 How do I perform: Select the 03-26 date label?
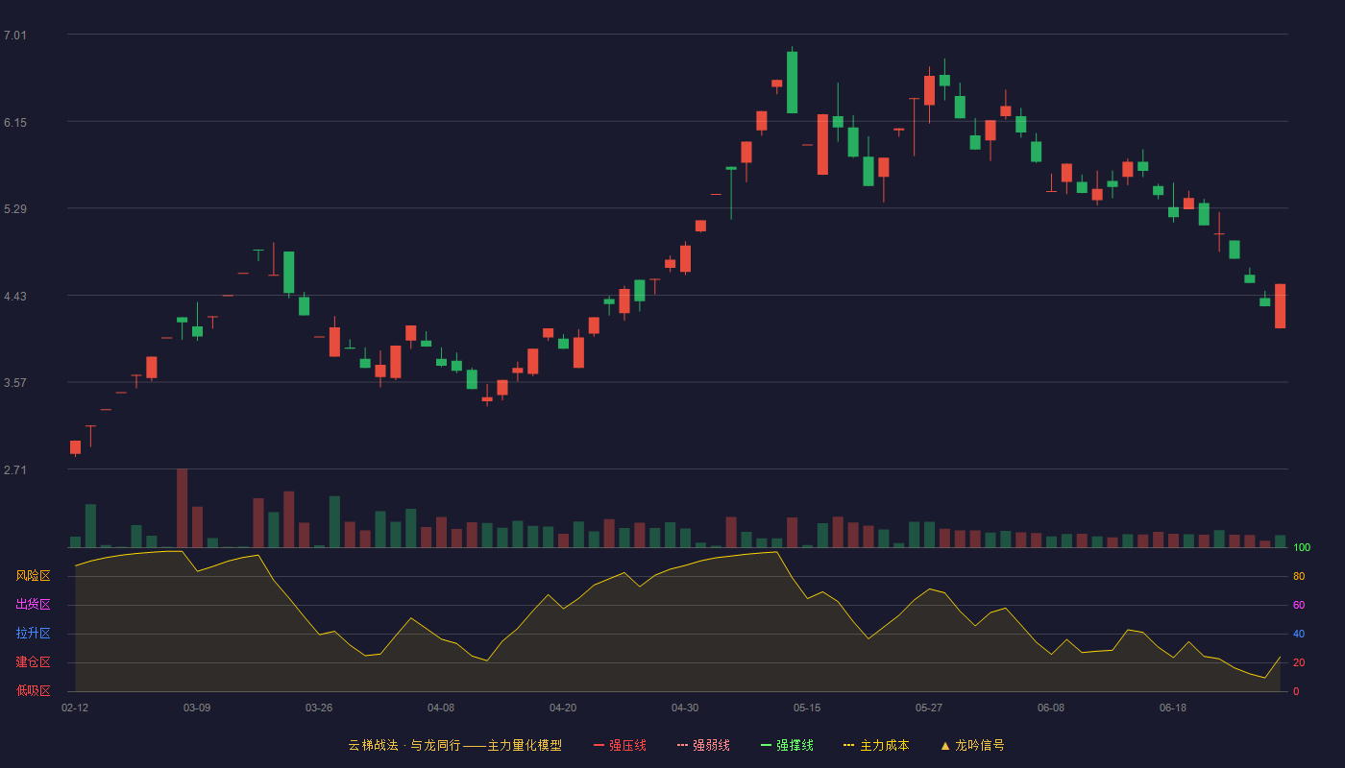[x=319, y=708]
